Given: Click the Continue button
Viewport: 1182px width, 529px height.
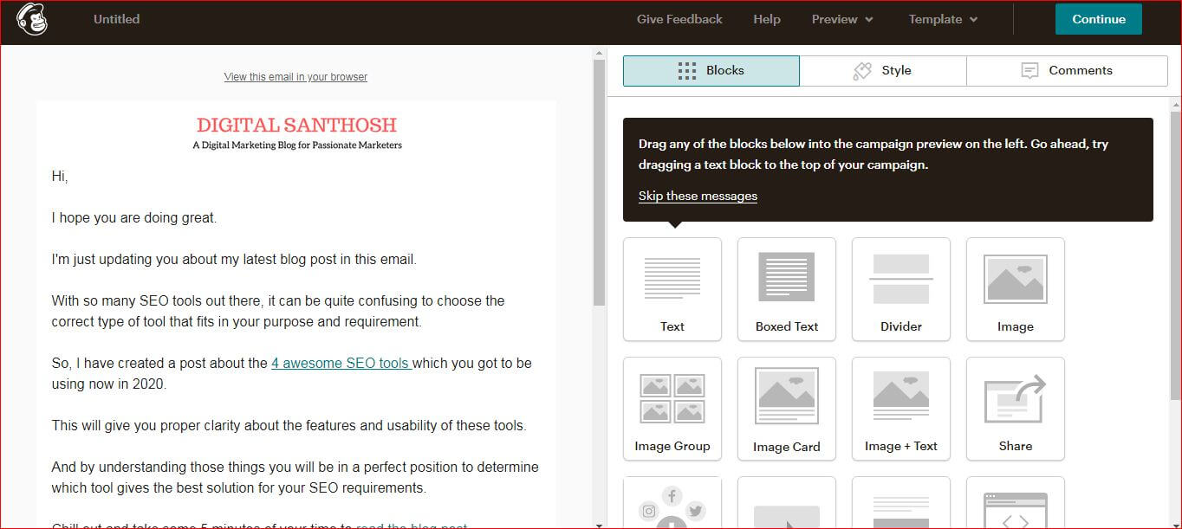Looking at the screenshot, I should point(1099,19).
